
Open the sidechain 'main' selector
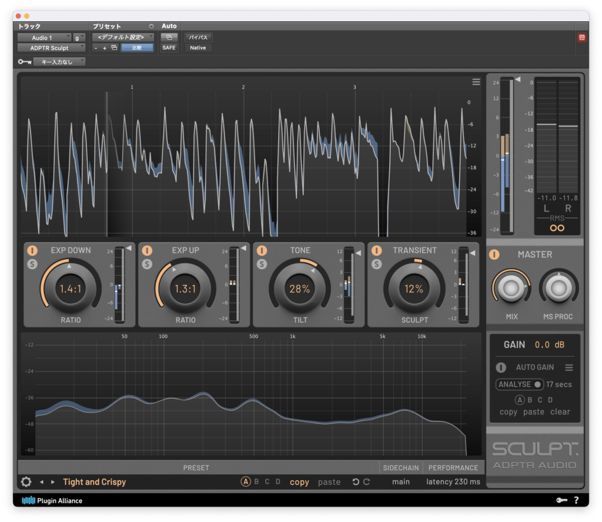pos(401,481)
